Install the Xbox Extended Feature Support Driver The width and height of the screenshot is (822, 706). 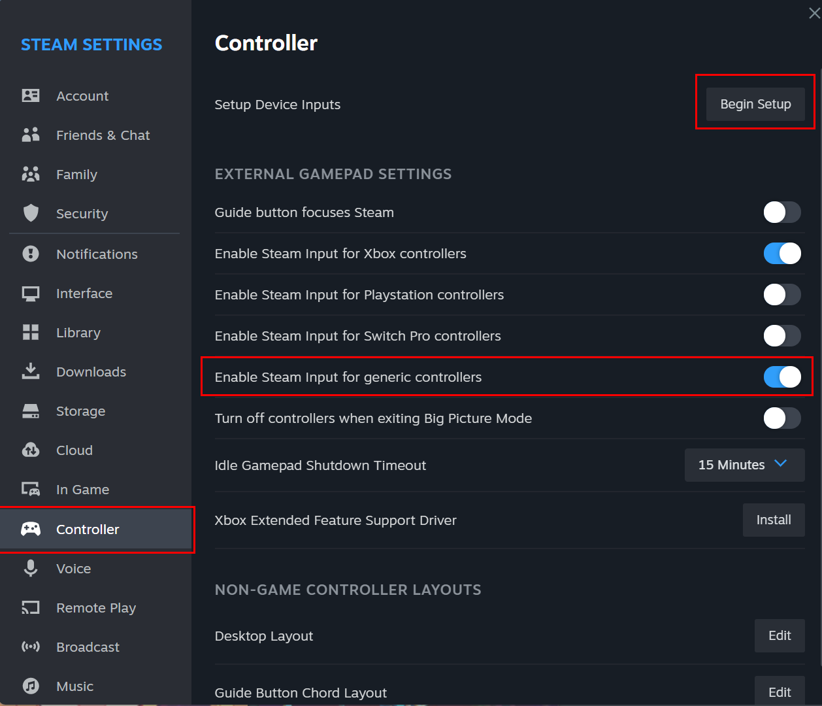773,520
